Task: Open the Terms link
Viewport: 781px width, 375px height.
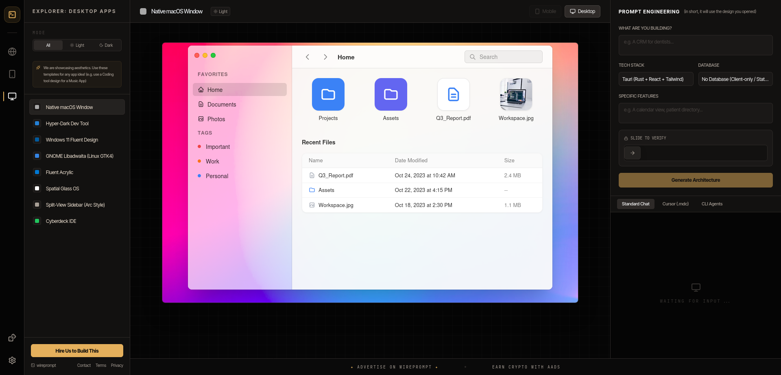Action: coord(101,365)
